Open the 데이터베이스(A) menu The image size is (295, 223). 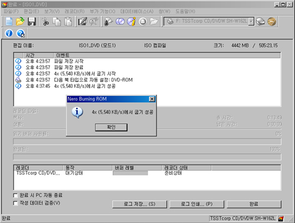click(x=137, y=11)
